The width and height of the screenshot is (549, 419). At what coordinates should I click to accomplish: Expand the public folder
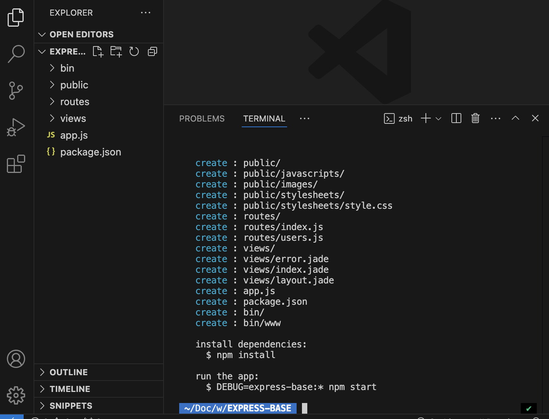[99, 85]
